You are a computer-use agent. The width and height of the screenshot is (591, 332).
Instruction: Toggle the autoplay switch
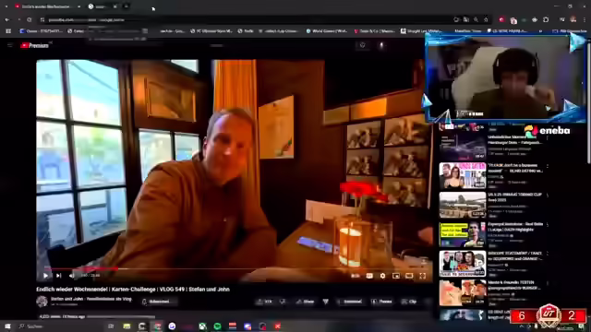[x=356, y=276]
